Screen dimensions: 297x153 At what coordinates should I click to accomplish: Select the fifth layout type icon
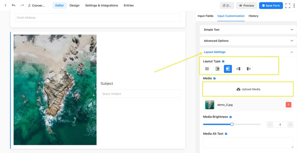point(249,69)
